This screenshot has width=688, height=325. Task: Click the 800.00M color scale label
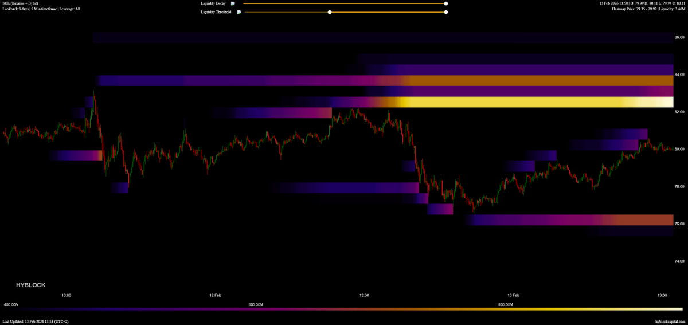click(x=505, y=304)
